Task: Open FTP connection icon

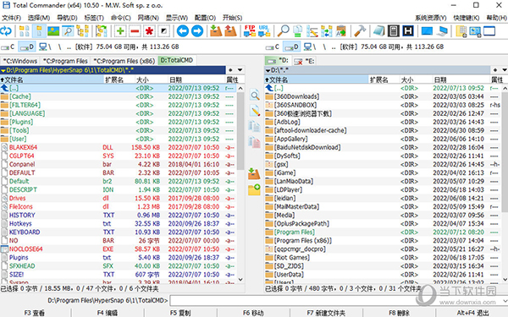Action: coord(250,31)
